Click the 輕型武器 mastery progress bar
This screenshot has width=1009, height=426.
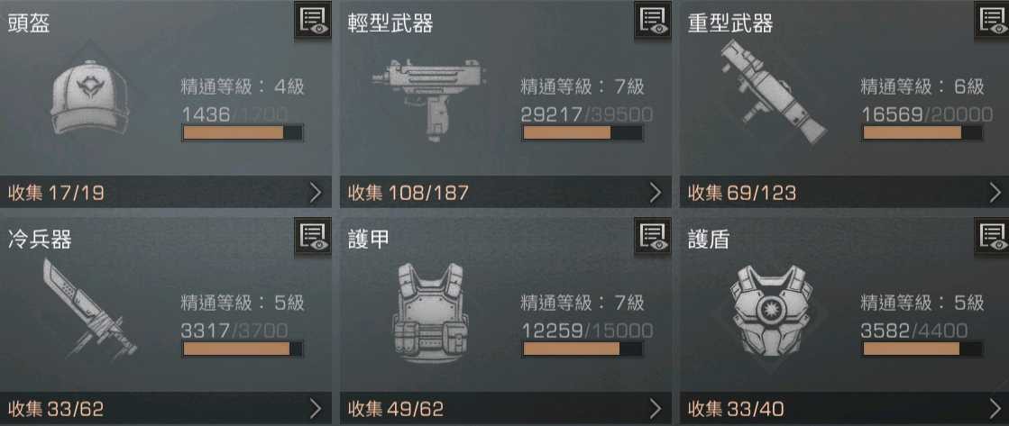click(583, 133)
